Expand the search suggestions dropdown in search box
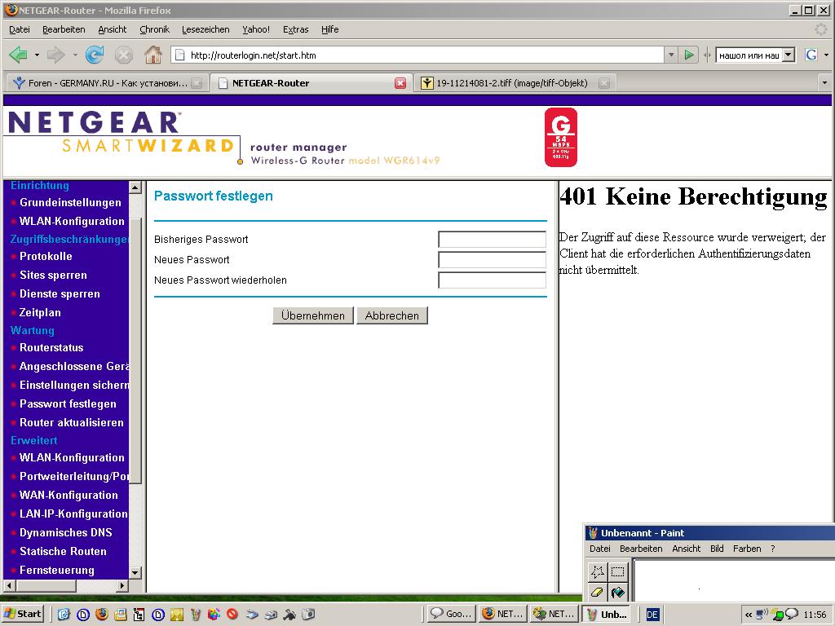 789,55
